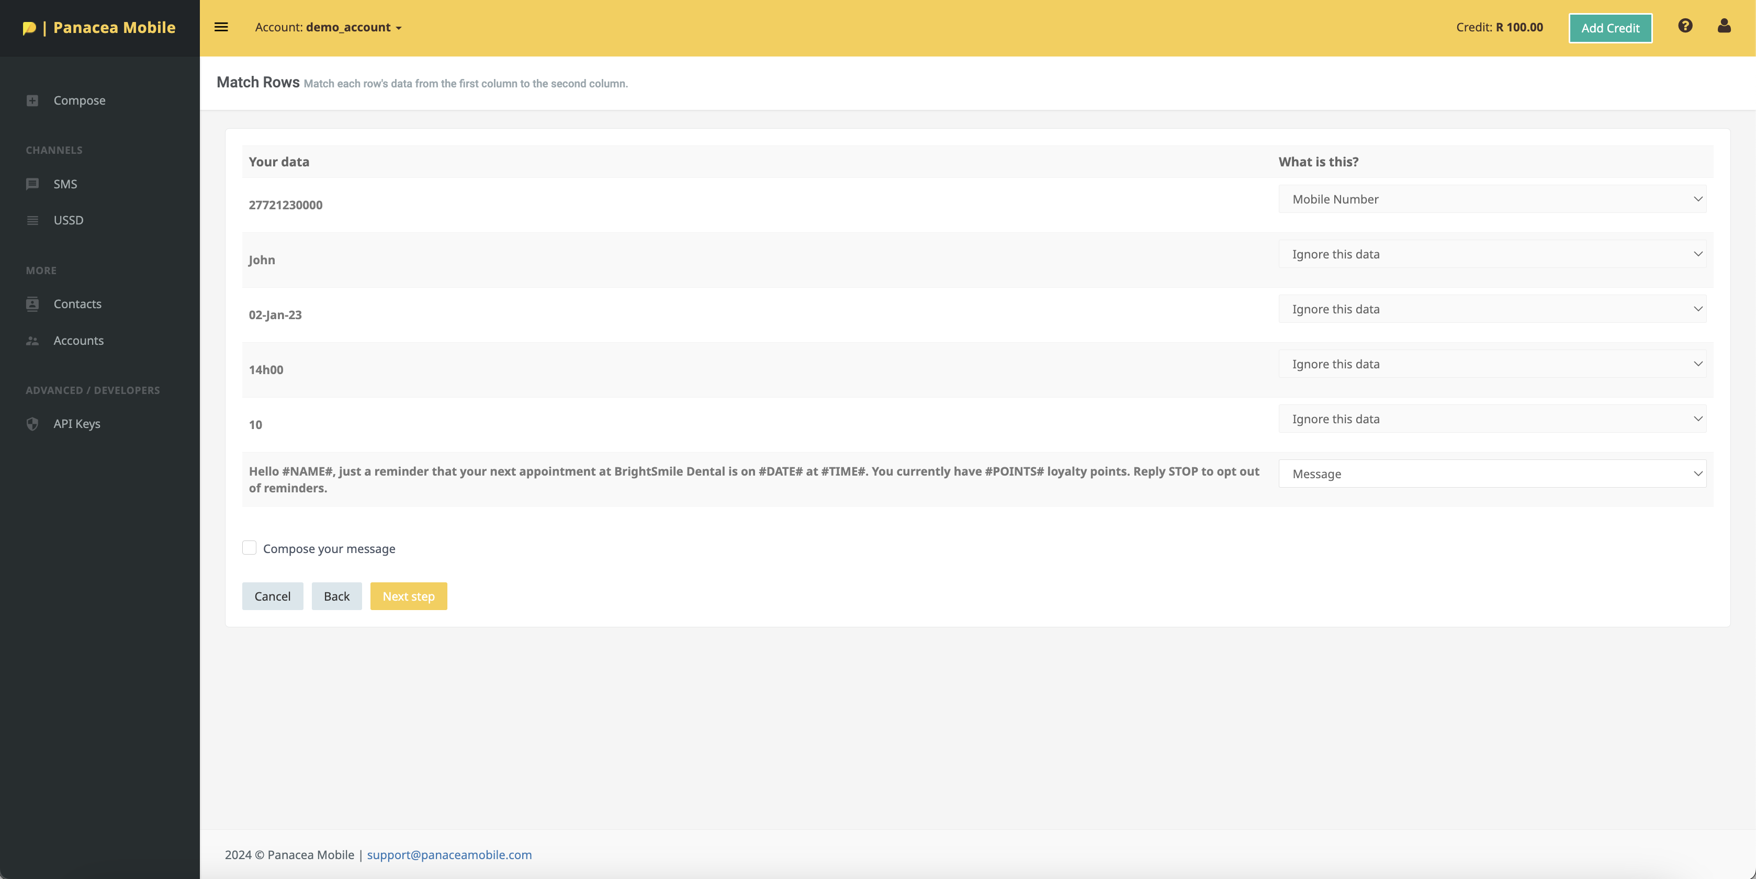This screenshot has width=1756, height=879.
Task: Enable the Compose your message checkbox
Action: [x=250, y=548]
